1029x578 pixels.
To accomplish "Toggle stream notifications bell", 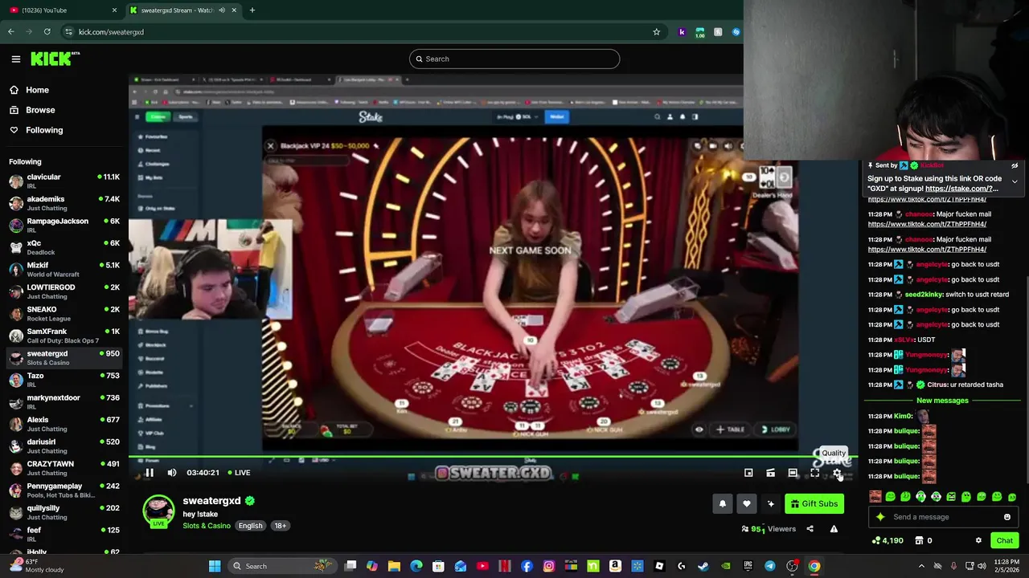I will coord(723,503).
